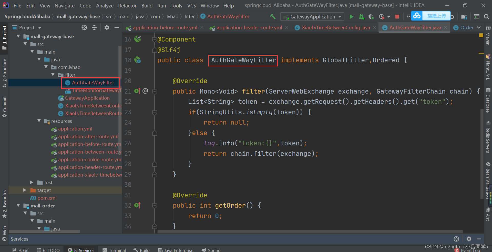
Task: Hide the Project panel minus icon
Action: [x=117, y=27]
